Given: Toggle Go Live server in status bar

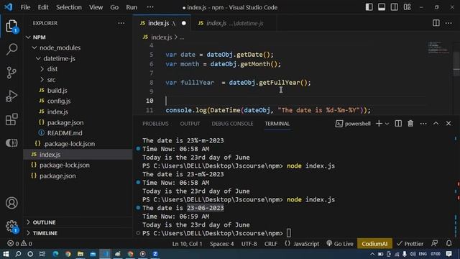Looking at the screenshot, I should click(x=340, y=243).
